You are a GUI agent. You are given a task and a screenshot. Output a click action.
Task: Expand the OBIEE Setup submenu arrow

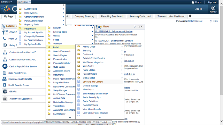point(122,78)
